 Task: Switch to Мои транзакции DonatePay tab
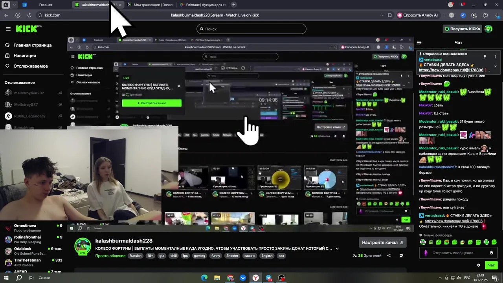[x=150, y=5]
